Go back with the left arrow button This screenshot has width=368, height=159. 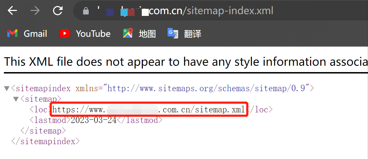point(12,11)
